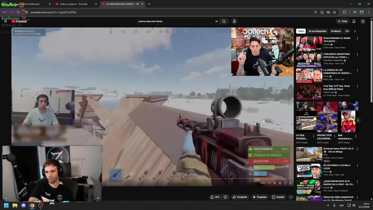This screenshot has height=210, width=373.
Task: Select the 'Todos' filter chip
Action: coord(301,31)
